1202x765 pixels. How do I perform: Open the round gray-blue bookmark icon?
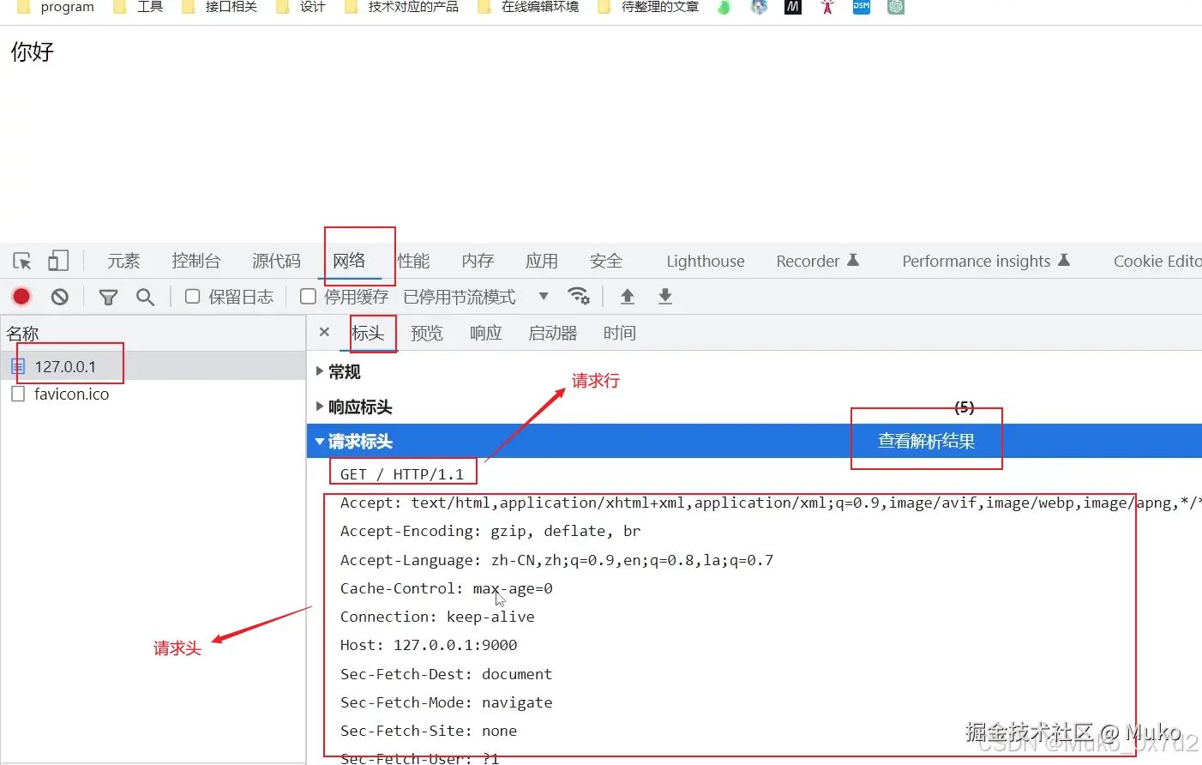coord(759,7)
